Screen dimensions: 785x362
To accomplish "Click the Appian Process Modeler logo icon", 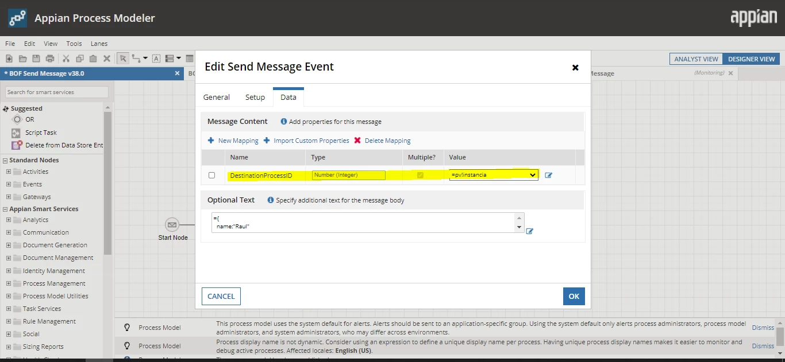I will (17, 18).
